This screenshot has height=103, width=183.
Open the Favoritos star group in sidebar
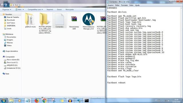click(x=7, y=14)
